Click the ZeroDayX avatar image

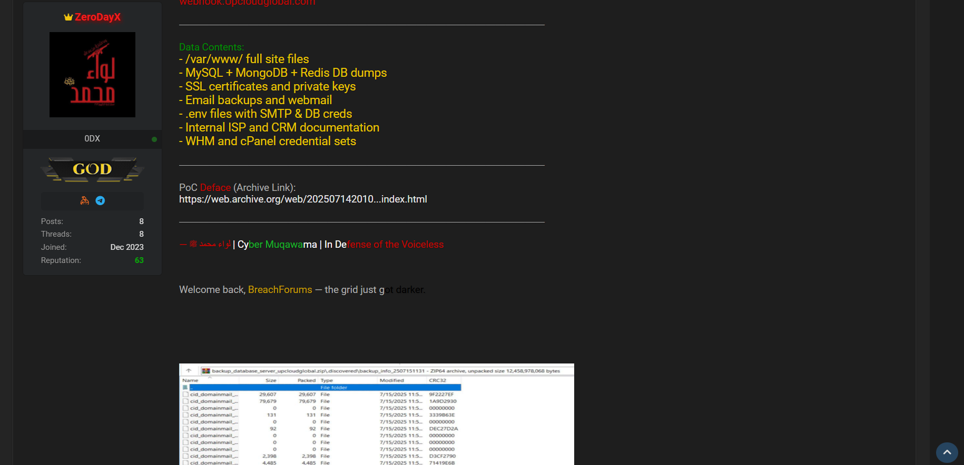click(92, 75)
